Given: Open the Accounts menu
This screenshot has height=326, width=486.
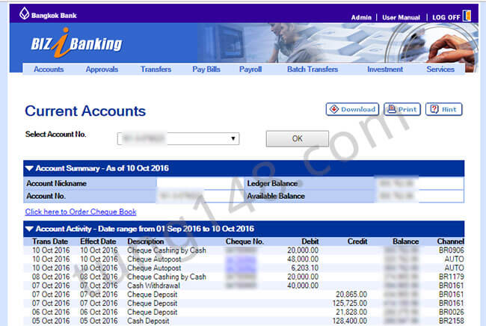Looking at the screenshot, I should point(49,70).
